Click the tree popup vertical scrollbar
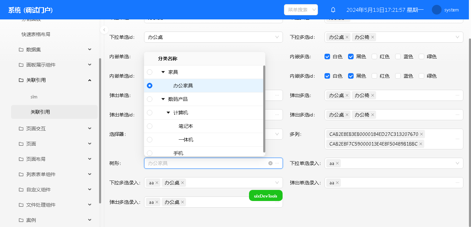This screenshot has height=227, width=471. point(264,107)
